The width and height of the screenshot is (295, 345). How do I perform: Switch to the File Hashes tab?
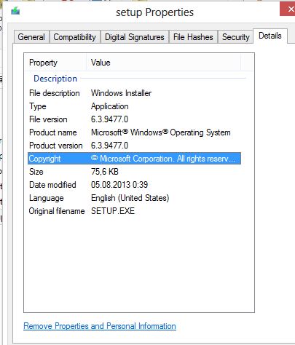click(x=193, y=37)
